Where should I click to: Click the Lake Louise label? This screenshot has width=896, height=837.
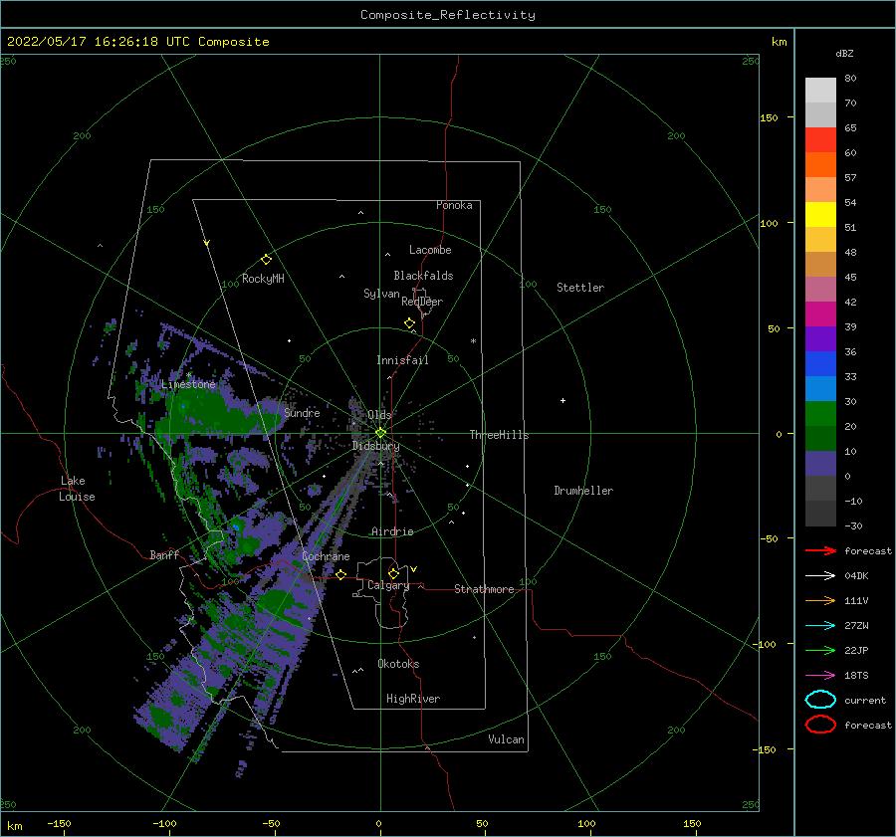point(77,489)
